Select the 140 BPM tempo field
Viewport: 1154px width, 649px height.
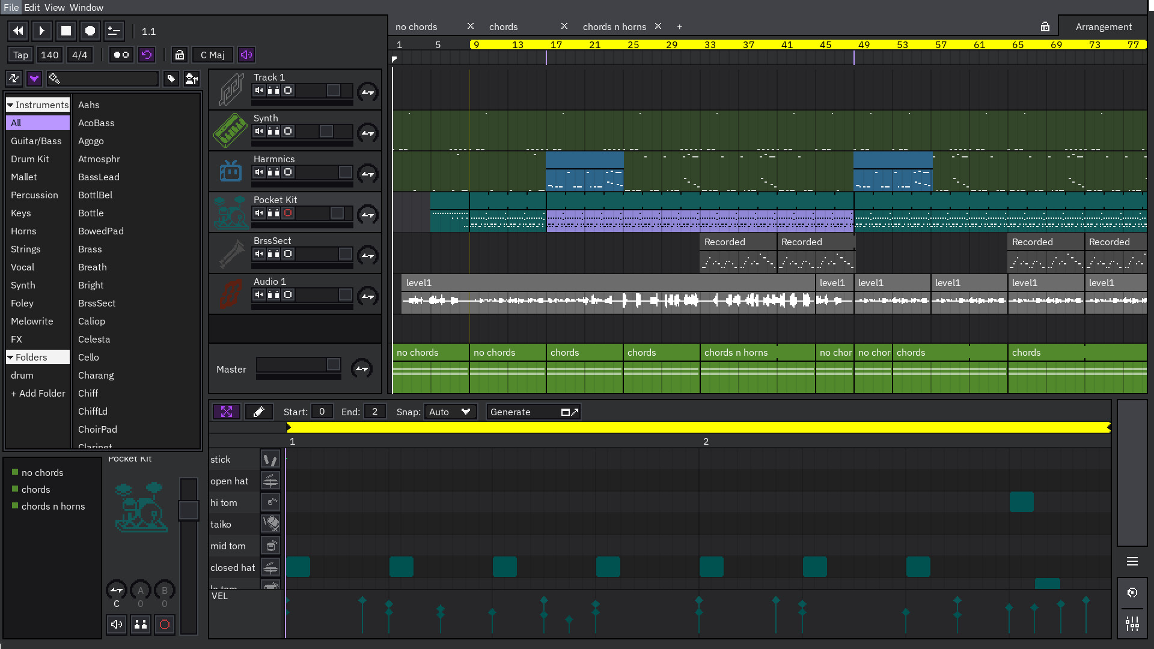coord(49,55)
